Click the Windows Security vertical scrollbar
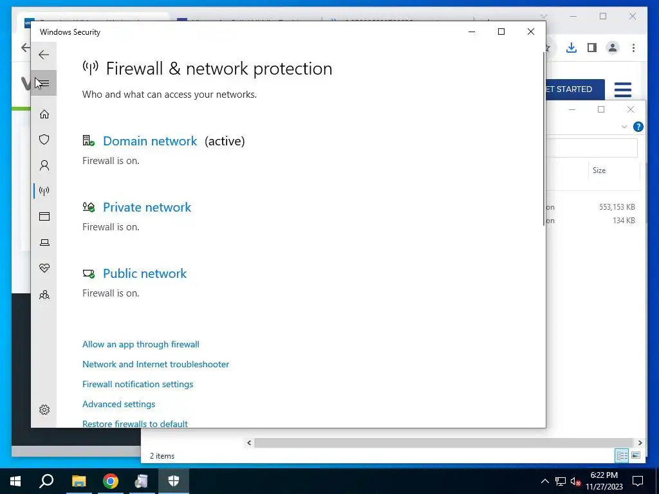This screenshot has height=494, width=659. [544, 139]
